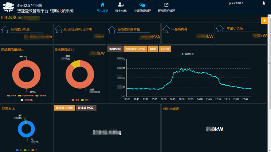Open the 用电总览 home navigation icon
This screenshot has width=271, height=152.
102,5
